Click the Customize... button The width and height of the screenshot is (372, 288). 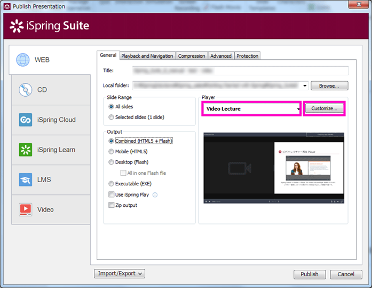click(x=324, y=108)
